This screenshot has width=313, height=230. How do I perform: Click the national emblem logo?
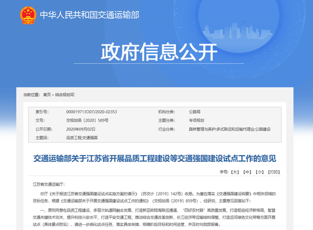(28, 15)
